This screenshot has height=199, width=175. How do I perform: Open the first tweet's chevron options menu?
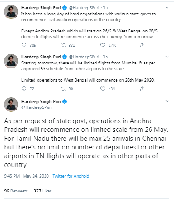point(167,7)
